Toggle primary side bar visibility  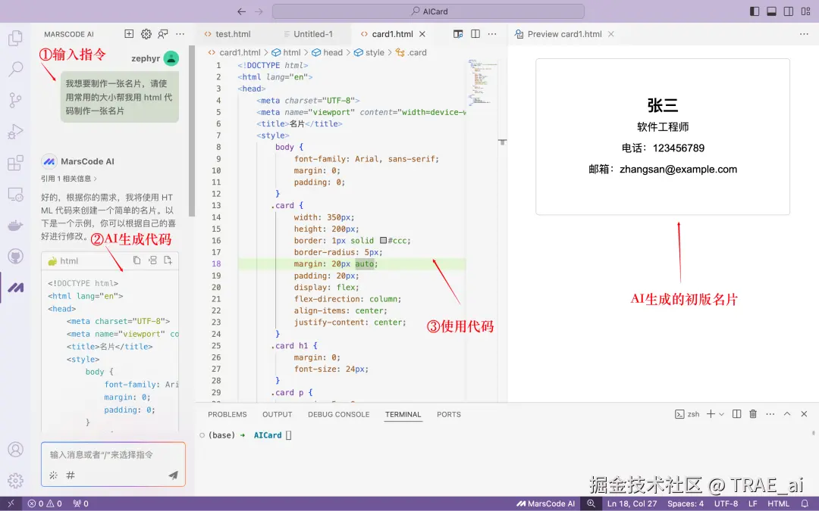tap(755, 11)
